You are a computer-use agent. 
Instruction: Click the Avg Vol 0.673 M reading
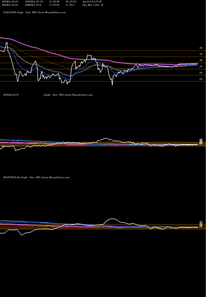(92, 2)
